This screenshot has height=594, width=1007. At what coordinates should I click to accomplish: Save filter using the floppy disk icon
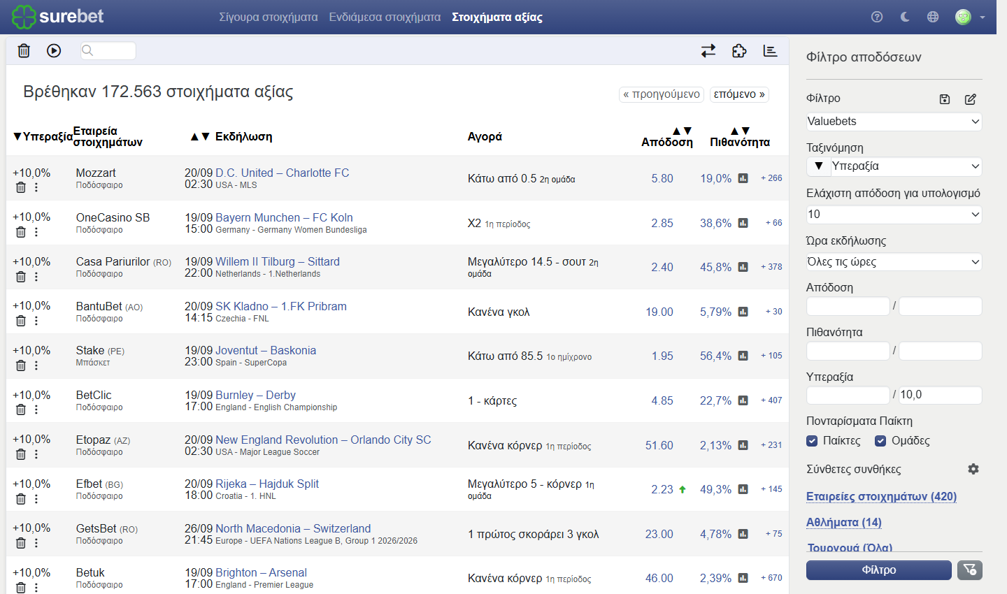(x=945, y=99)
